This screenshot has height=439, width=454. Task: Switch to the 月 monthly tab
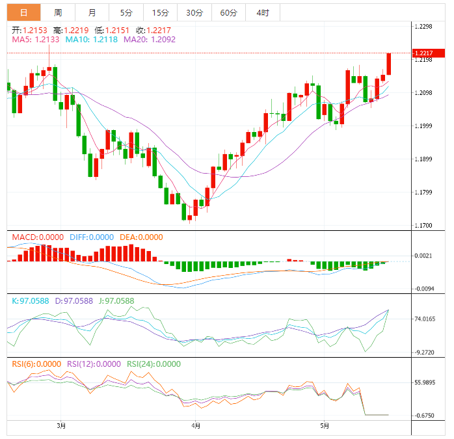(92, 12)
